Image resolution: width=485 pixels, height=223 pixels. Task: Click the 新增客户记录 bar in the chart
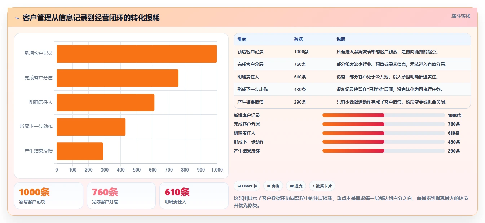[137, 54]
